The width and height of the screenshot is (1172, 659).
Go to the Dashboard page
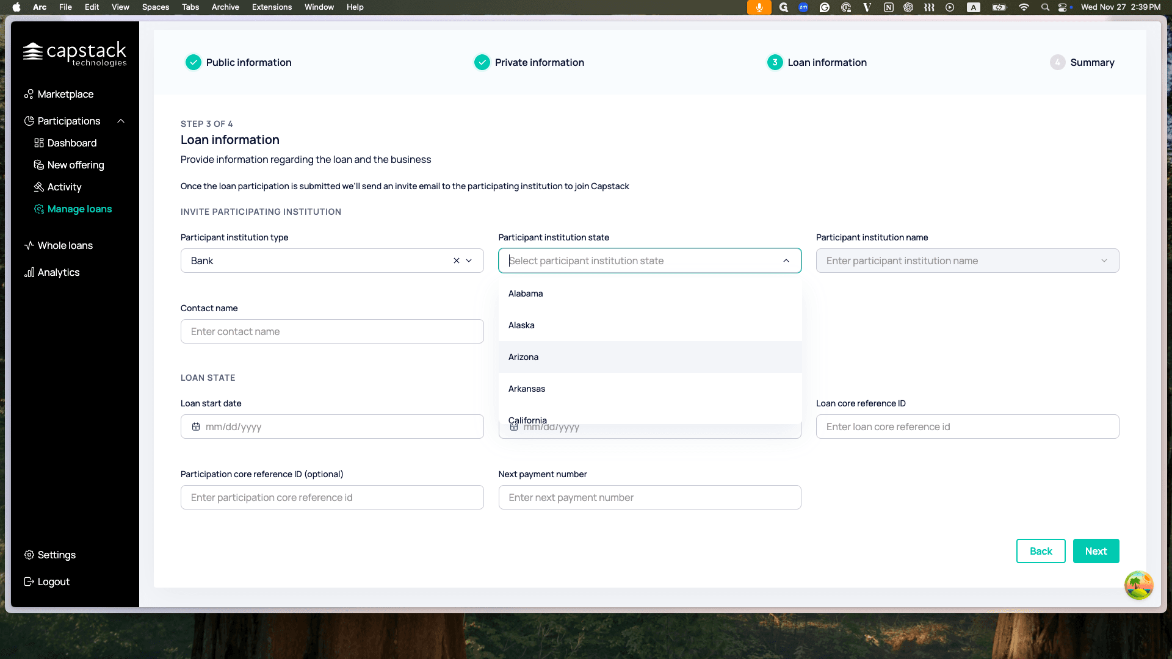(x=65, y=143)
